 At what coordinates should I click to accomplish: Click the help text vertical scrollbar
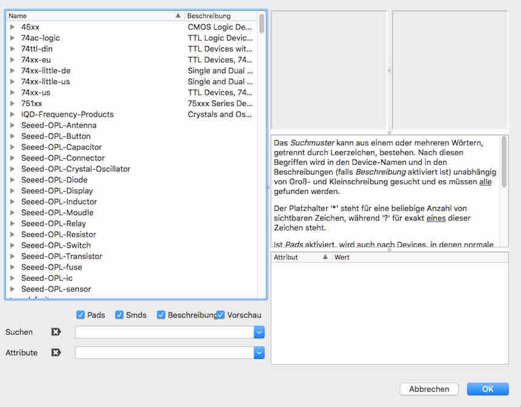[x=504, y=161]
